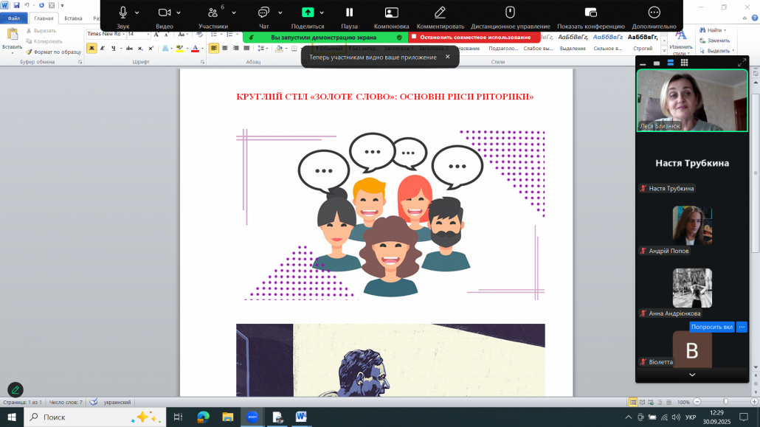This screenshot has height=427, width=760.
Task: Dismiss the 'Теперь участникам видно' notification
Action: pyautogui.click(x=447, y=57)
